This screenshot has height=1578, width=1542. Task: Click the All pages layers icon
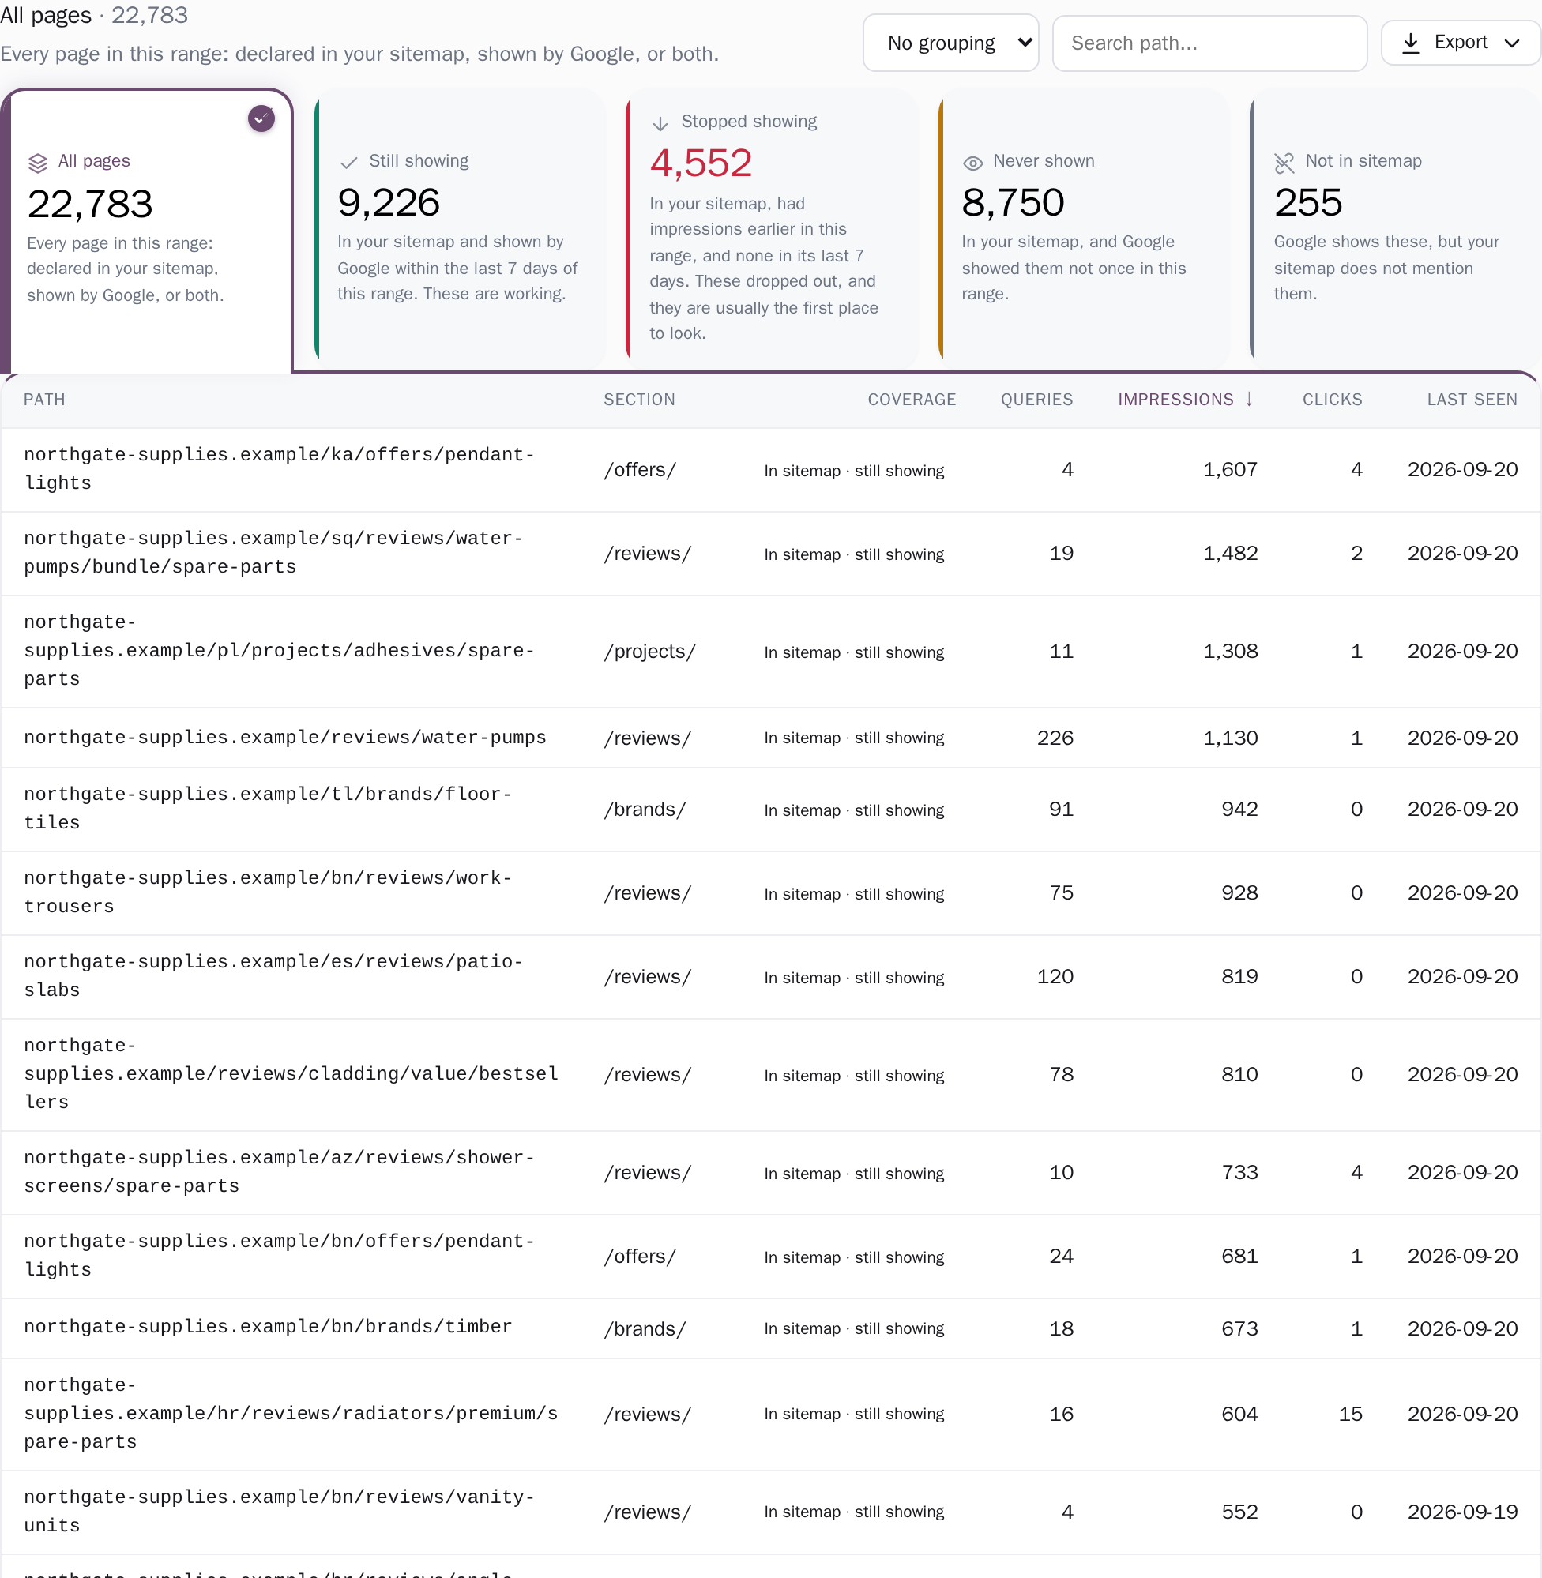(38, 163)
